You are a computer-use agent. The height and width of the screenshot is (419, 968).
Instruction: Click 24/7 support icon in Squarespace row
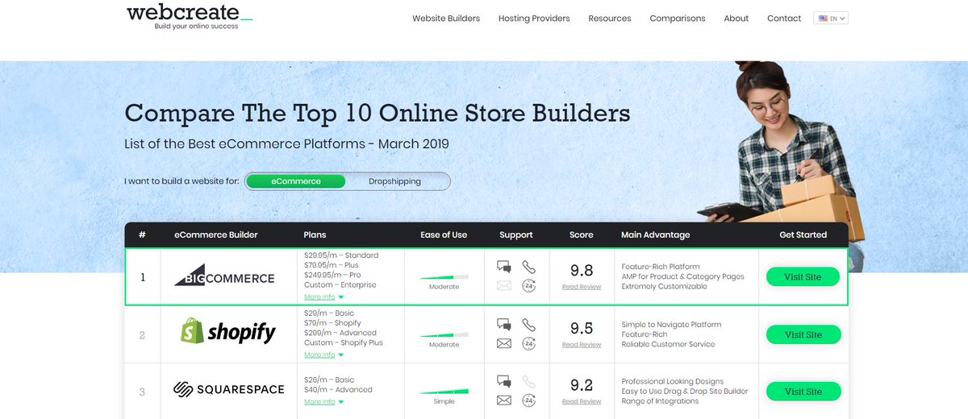tap(528, 400)
